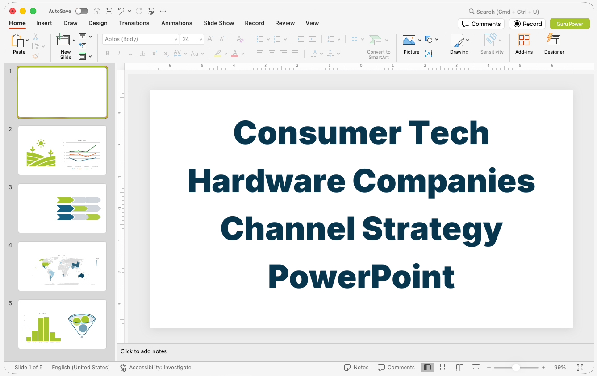Screen dimensions: 597x376
Task: Open the Aptos (Body) font dropdown
Action: pyautogui.click(x=175, y=39)
